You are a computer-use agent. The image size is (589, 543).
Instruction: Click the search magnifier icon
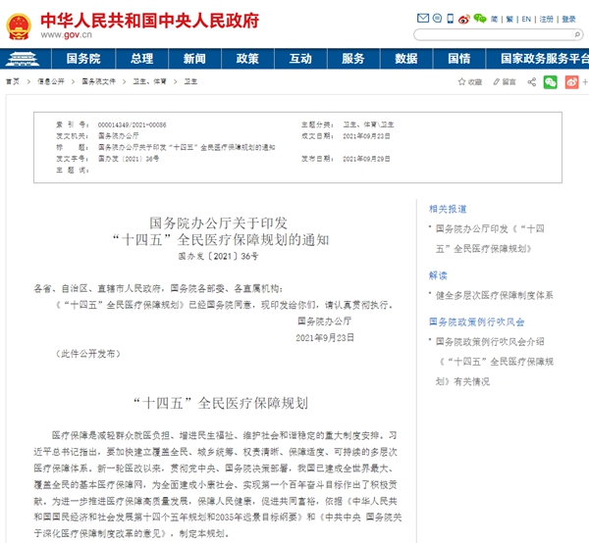(579, 35)
